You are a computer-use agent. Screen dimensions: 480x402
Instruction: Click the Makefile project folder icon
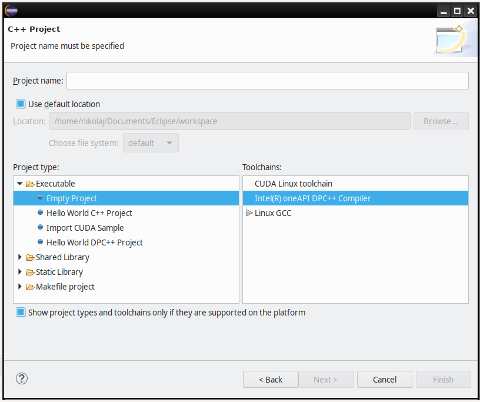click(30, 287)
